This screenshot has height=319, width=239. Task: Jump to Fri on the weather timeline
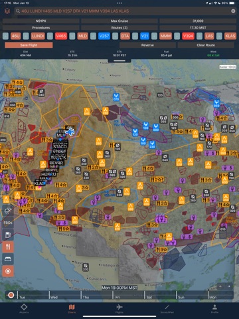click(118, 297)
